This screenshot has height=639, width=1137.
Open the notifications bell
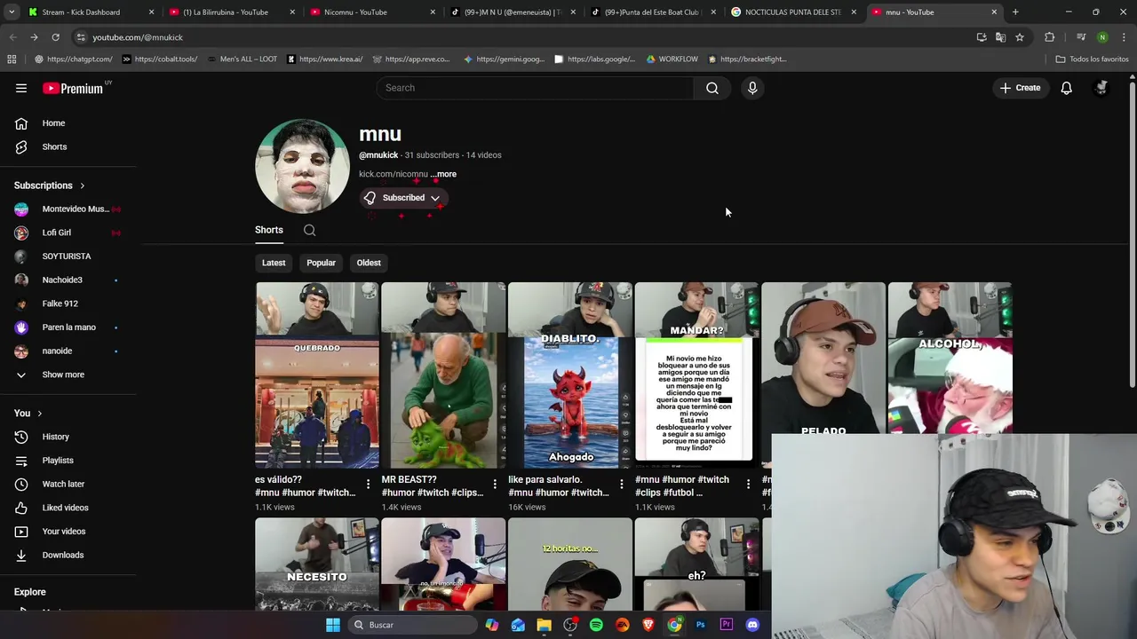coord(1066,88)
